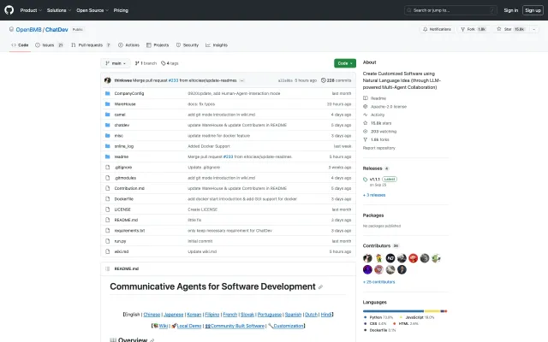Select the Code tab

tap(20, 45)
